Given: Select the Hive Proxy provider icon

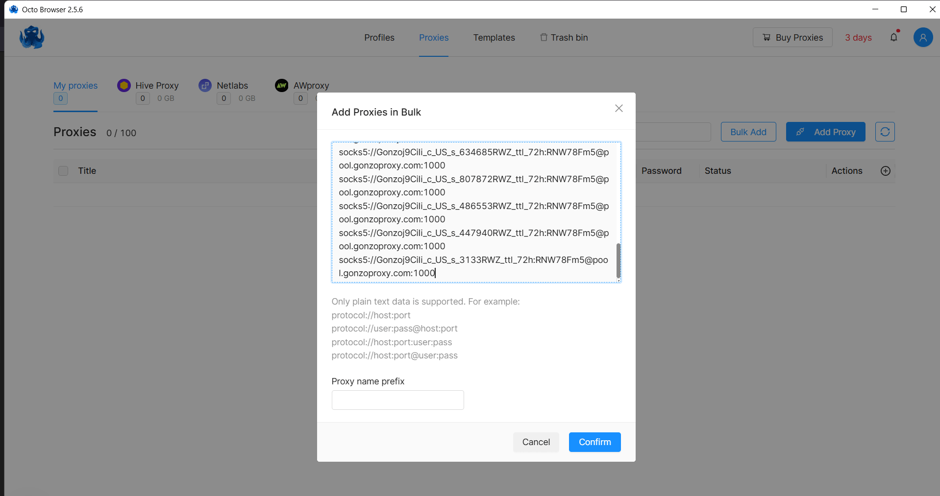Looking at the screenshot, I should pos(124,85).
